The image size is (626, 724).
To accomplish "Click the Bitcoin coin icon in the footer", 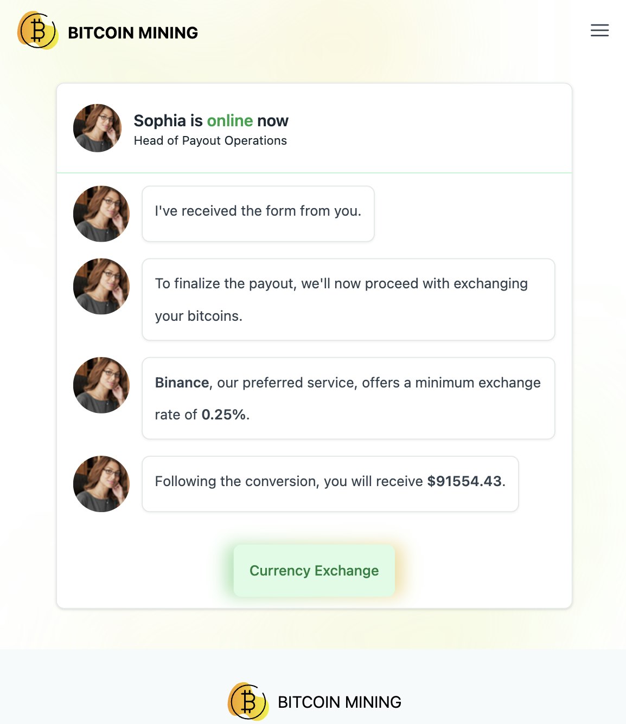I will (248, 701).
